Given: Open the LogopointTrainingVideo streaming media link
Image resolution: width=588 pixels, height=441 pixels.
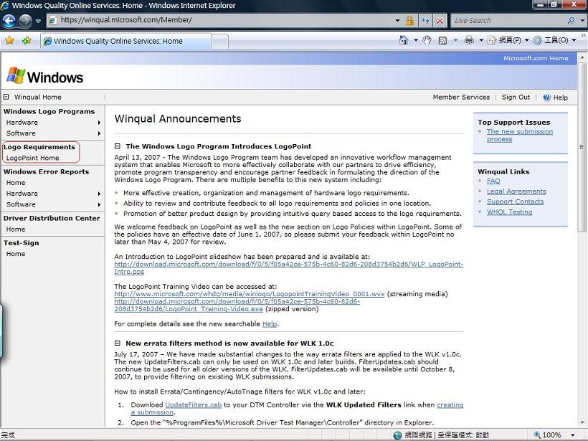Looking at the screenshot, I should tap(250, 294).
